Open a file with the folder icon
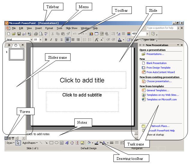The image size is (190, 165). pos(14,34)
